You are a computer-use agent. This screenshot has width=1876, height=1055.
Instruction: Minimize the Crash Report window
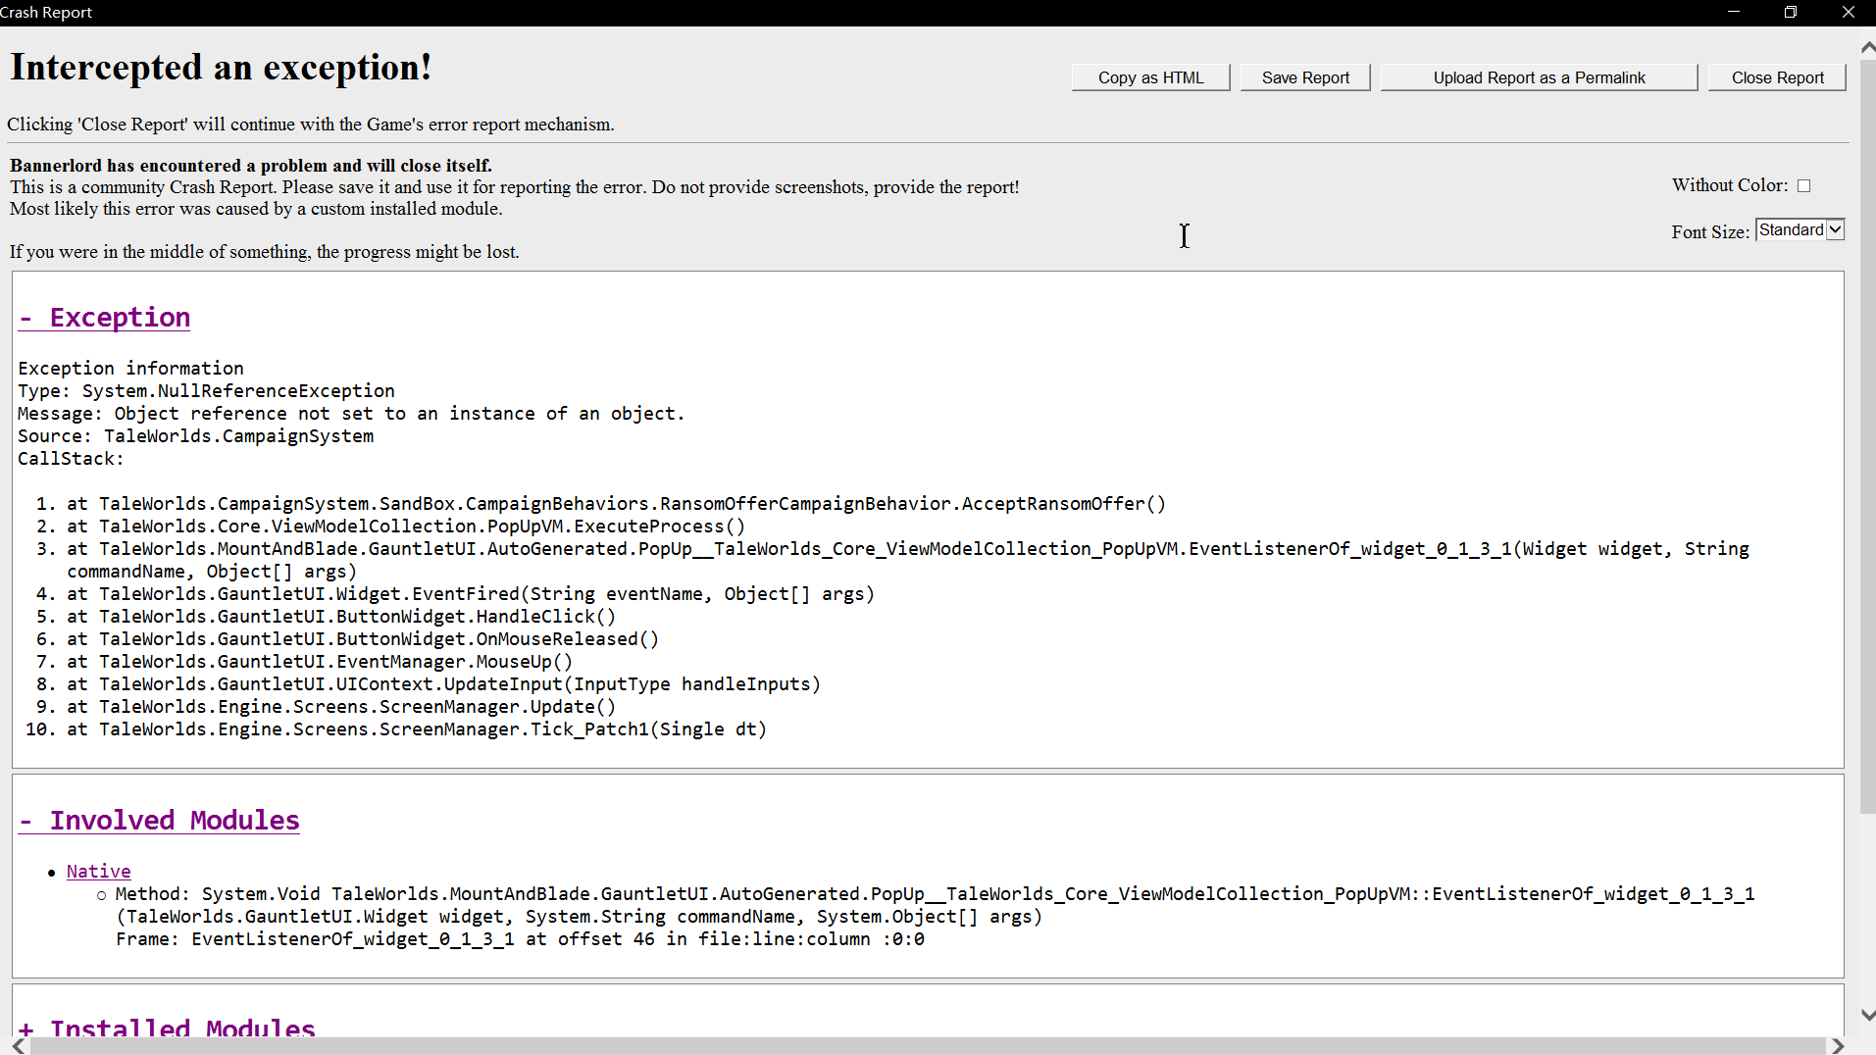[x=1734, y=12]
